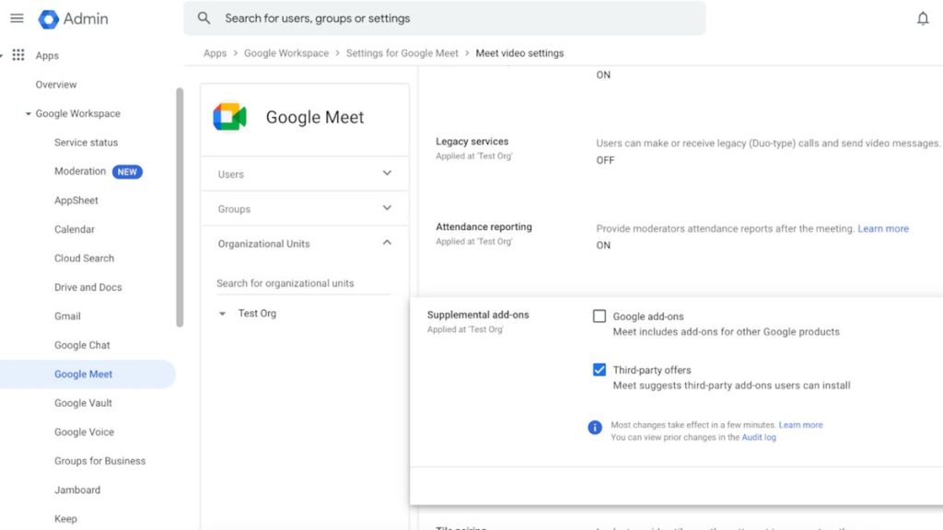
Task: Click Settings for Google Meet breadcrumb
Action: pos(402,53)
